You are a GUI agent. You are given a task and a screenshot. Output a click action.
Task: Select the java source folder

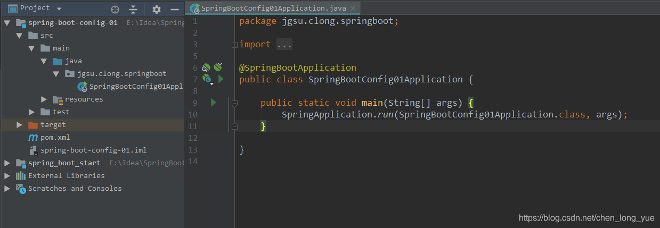[x=92, y=61]
